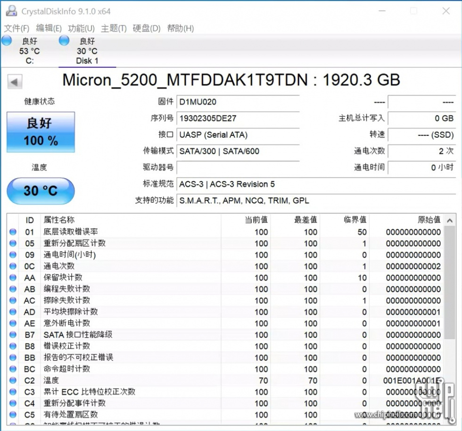The width and height of the screenshot is (462, 431).
Task: Click status dot of attribute 09 row
Action: (13, 255)
